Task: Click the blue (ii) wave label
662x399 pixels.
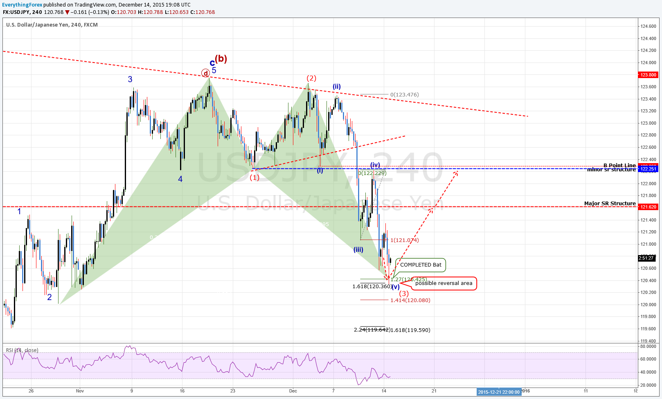Action: [336, 86]
